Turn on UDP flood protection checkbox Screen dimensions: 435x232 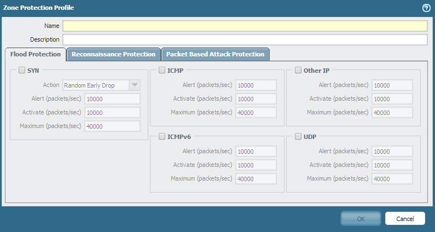pos(298,136)
